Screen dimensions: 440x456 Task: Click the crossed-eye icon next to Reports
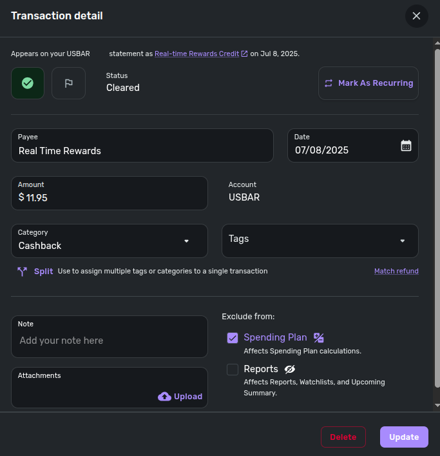coord(289,369)
